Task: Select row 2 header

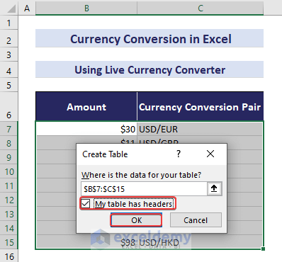Action: [x=9, y=39]
